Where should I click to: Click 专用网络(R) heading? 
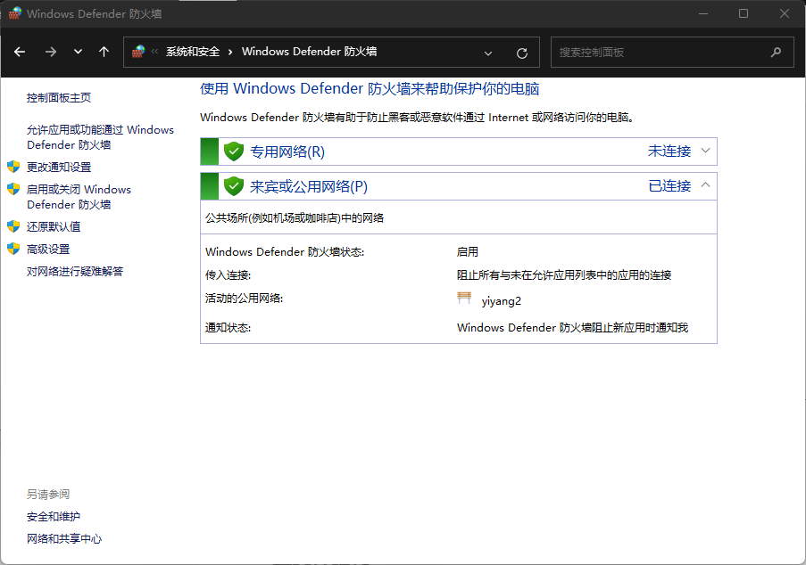[x=287, y=151]
